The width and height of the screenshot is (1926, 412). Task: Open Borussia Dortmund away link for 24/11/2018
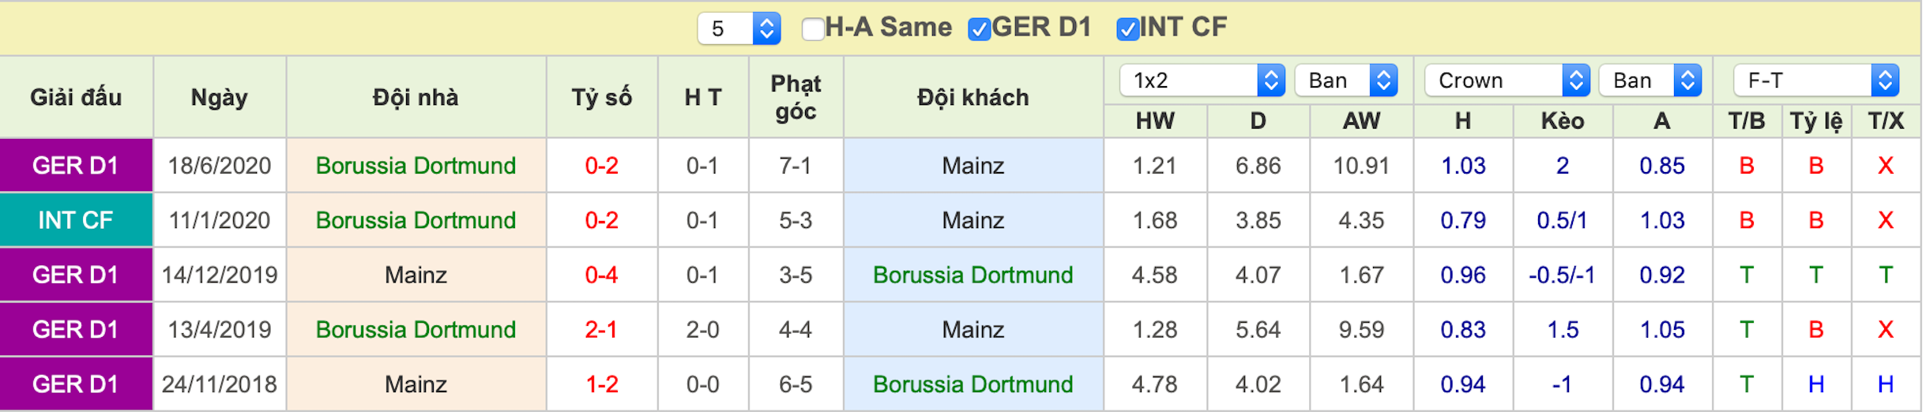tap(973, 384)
